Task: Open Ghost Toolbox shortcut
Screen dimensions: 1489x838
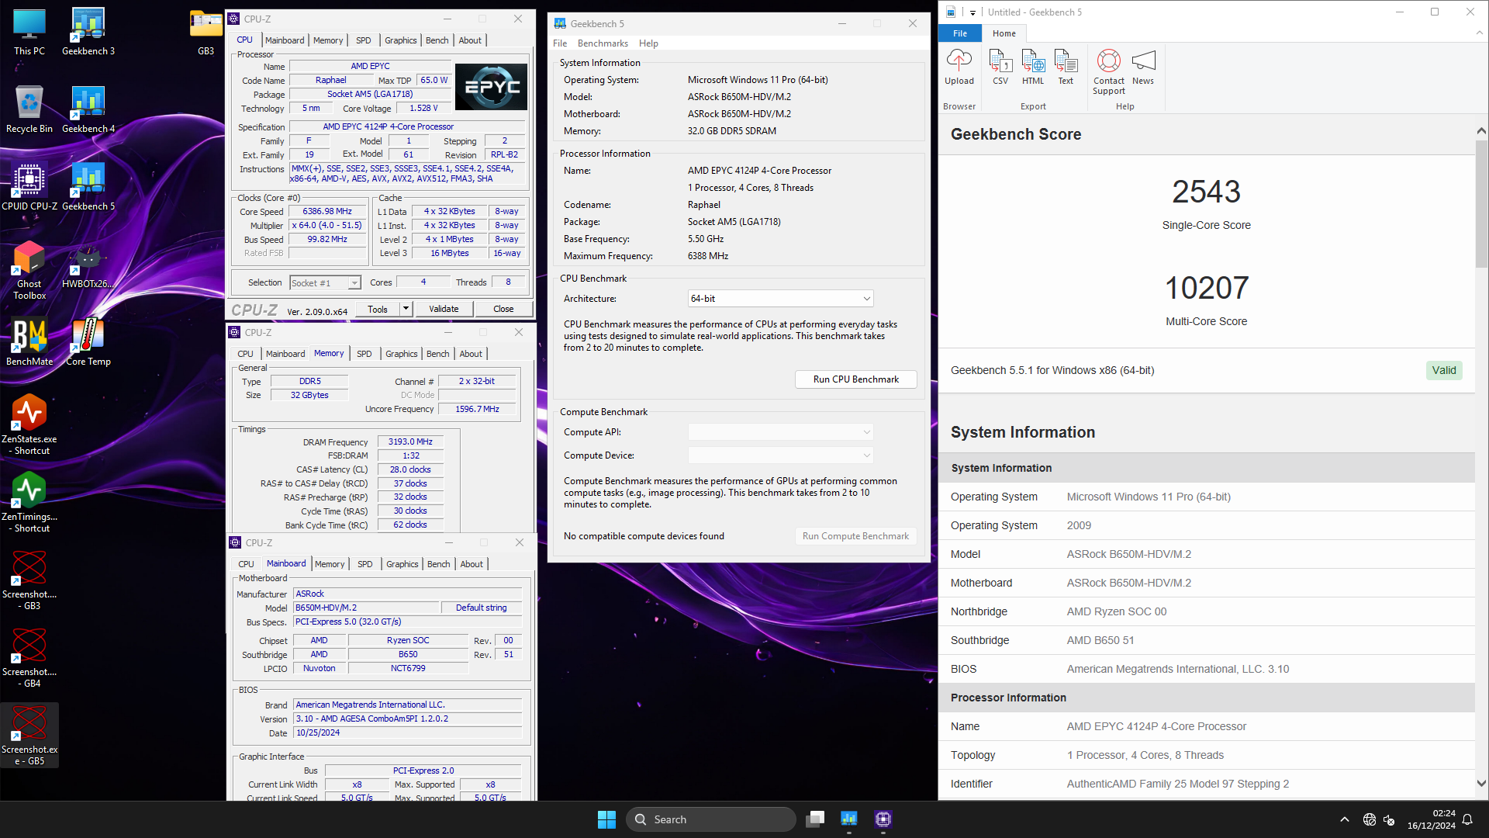Action: [29, 270]
